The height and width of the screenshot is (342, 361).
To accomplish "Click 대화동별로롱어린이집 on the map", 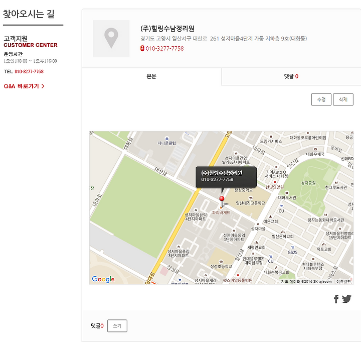I will 308,138.
